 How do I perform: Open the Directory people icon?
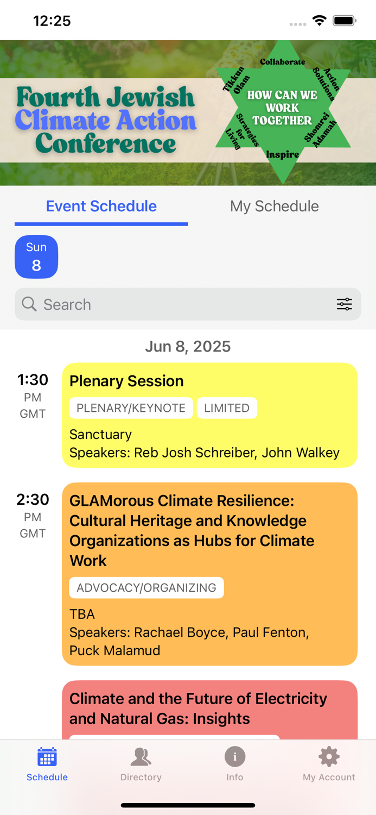pos(141,756)
